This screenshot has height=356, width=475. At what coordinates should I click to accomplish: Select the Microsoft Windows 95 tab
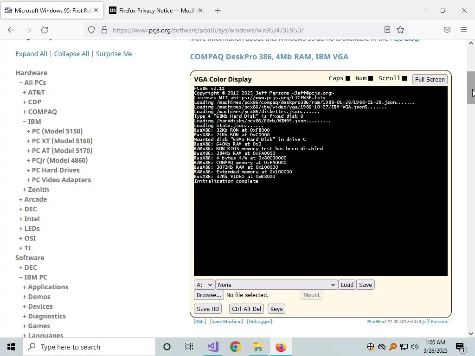pos(52,11)
